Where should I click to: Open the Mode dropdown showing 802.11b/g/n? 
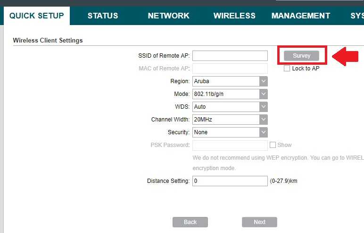(x=230, y=94)
